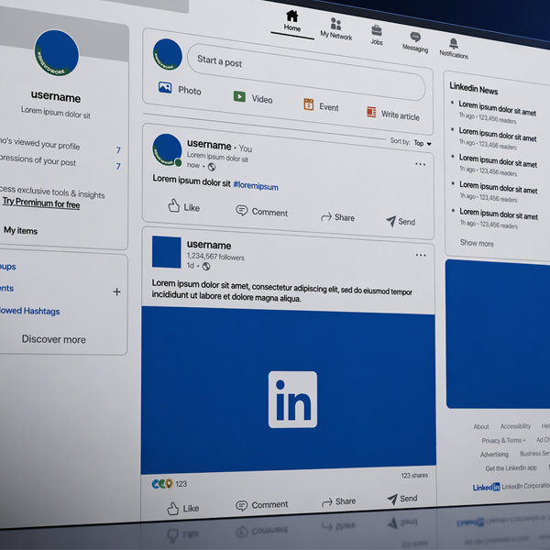
Task: Open the Home navigation icon
Action: 291,16
